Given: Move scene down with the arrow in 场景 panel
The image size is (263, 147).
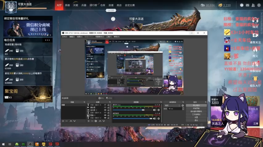Looking at the screenshot, I should 75,121.
